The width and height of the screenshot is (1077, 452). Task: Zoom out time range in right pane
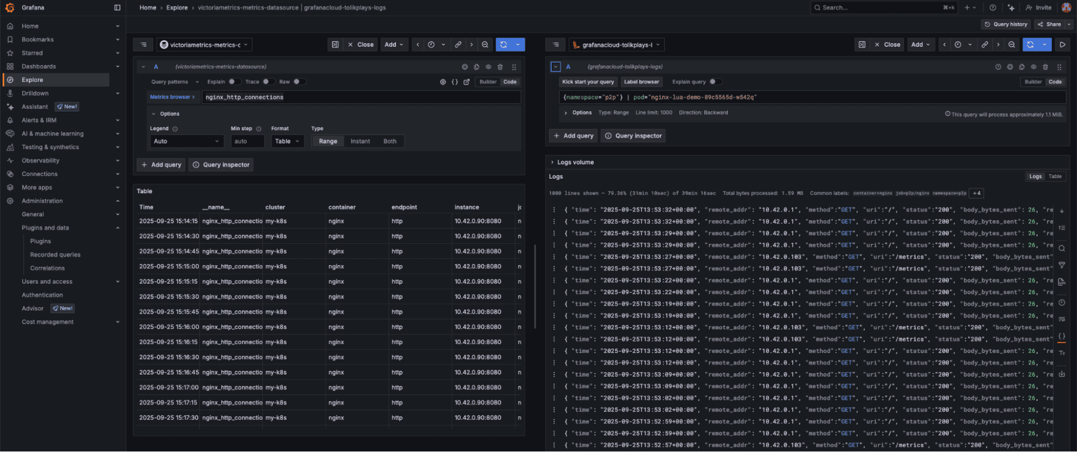[1011, 45]
